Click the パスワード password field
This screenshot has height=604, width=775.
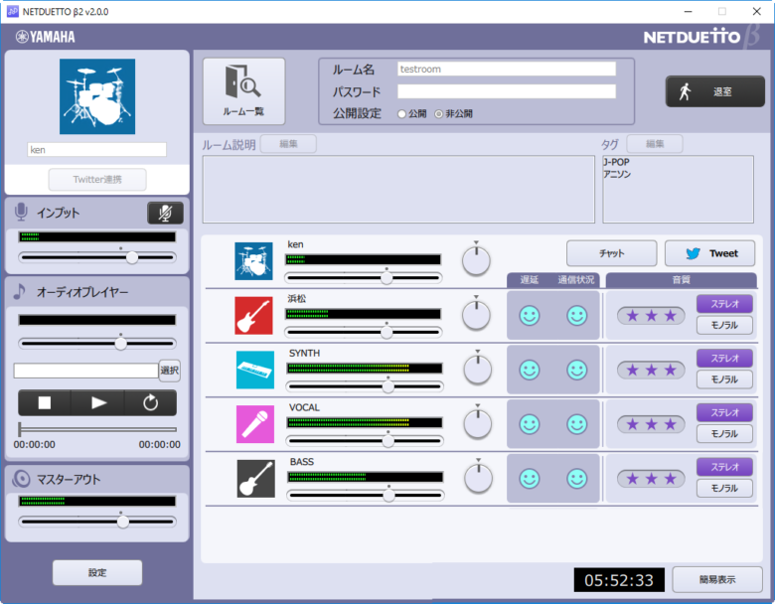[507, 91]
